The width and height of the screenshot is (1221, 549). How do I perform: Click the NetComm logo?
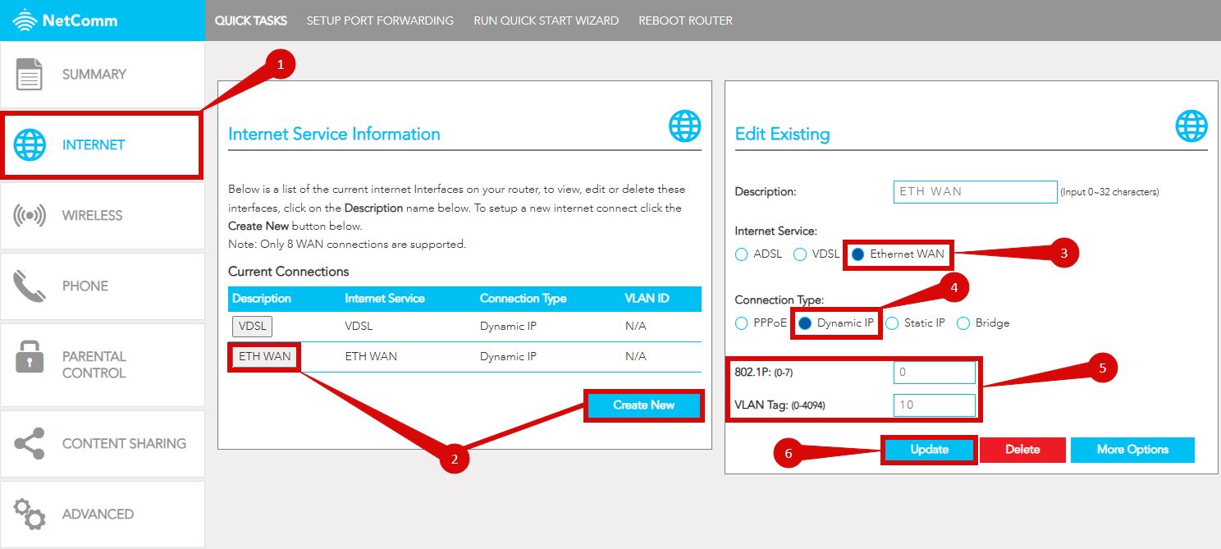coord(65,20)
